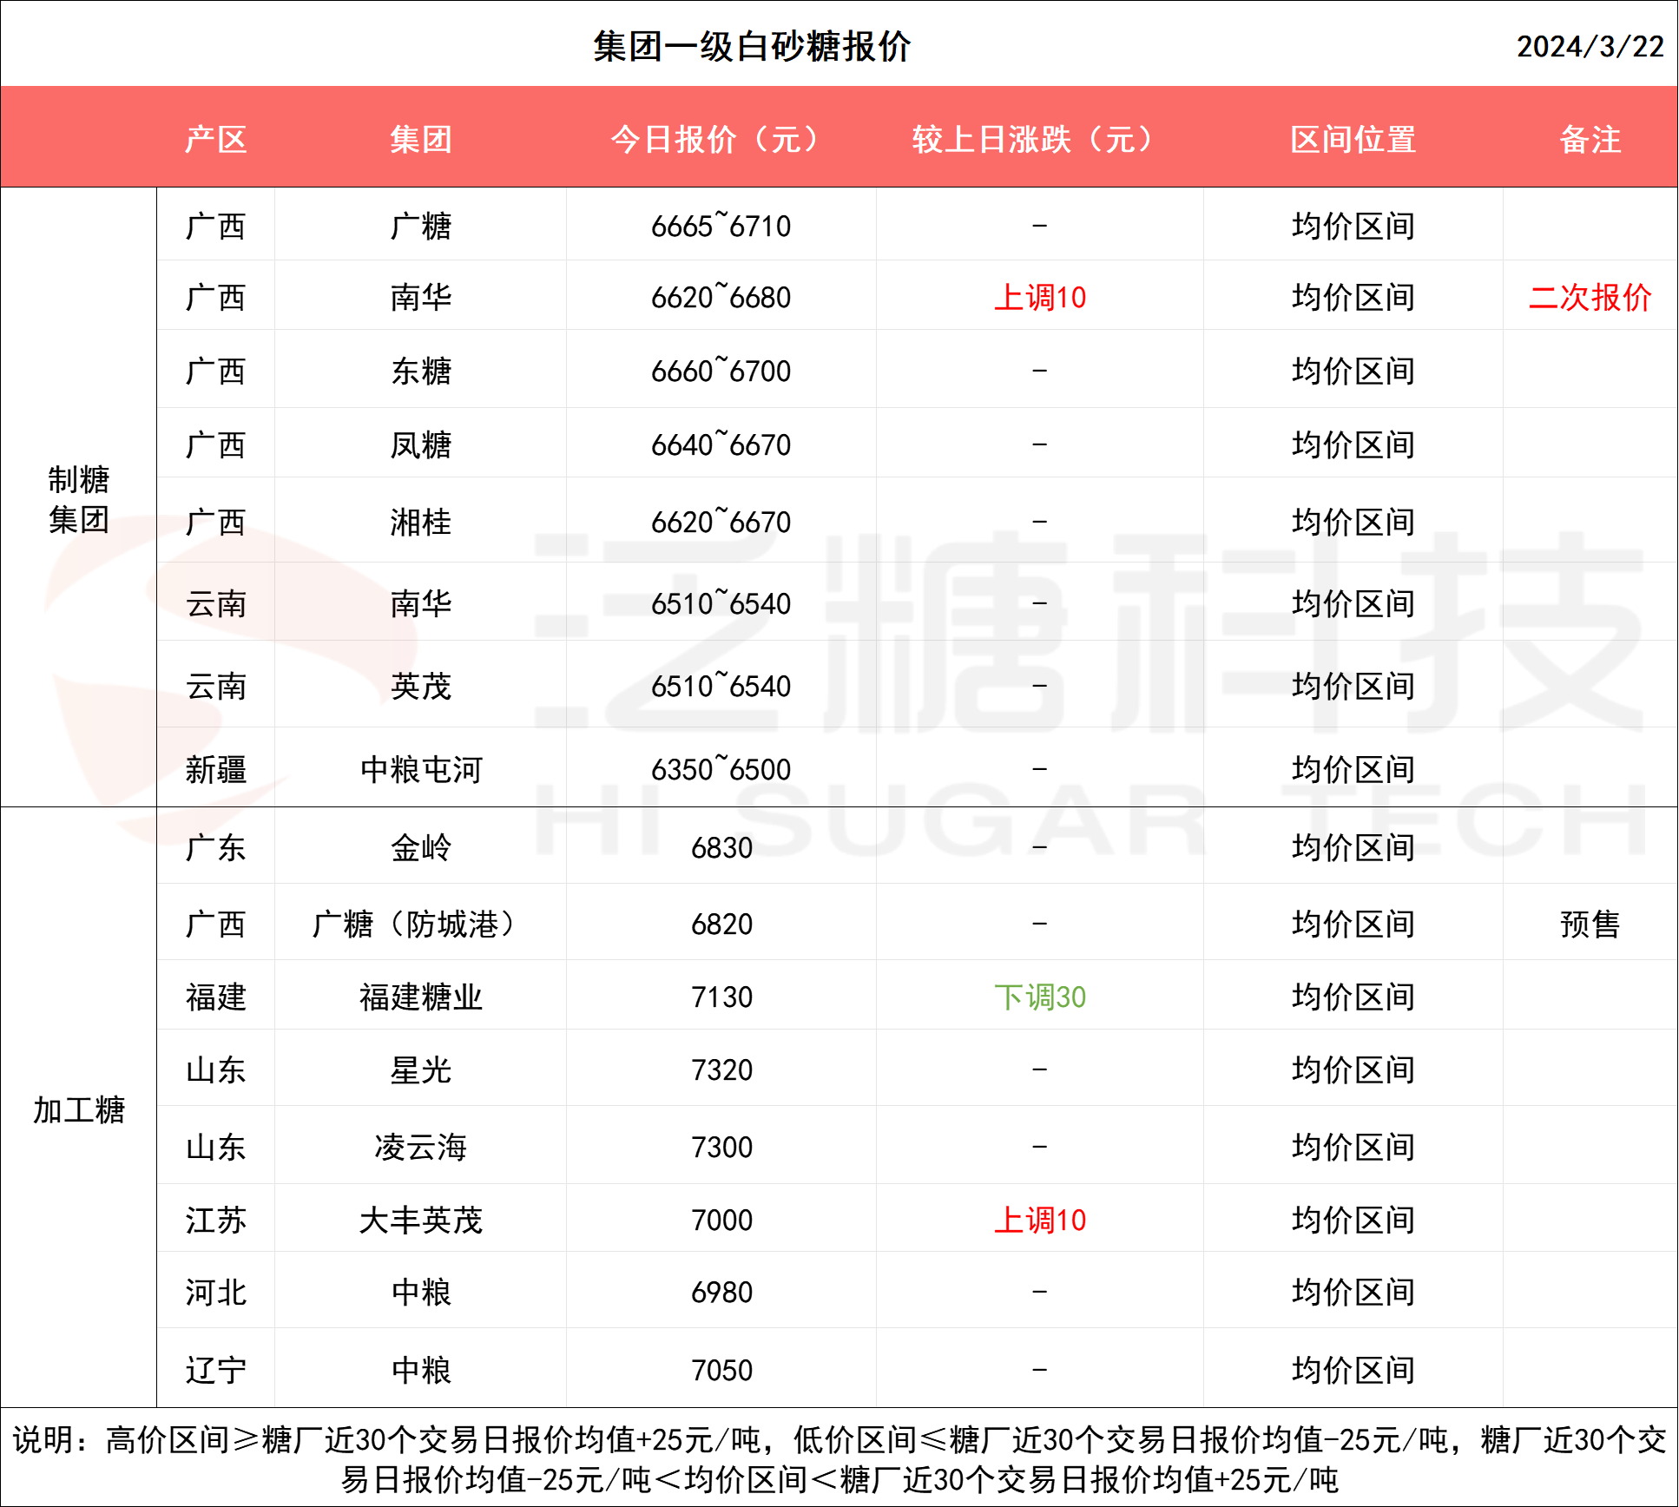The image size is (1679, 1507).
Task: Select the 东糖 group cell
Action: (421, 371)
